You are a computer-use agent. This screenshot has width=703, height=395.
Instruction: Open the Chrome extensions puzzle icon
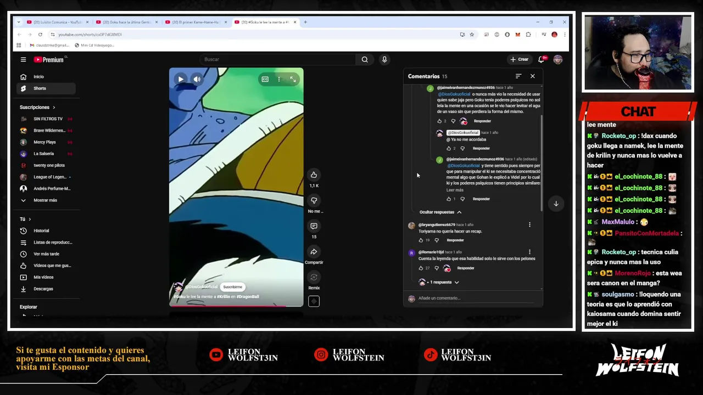coord(528,35)
